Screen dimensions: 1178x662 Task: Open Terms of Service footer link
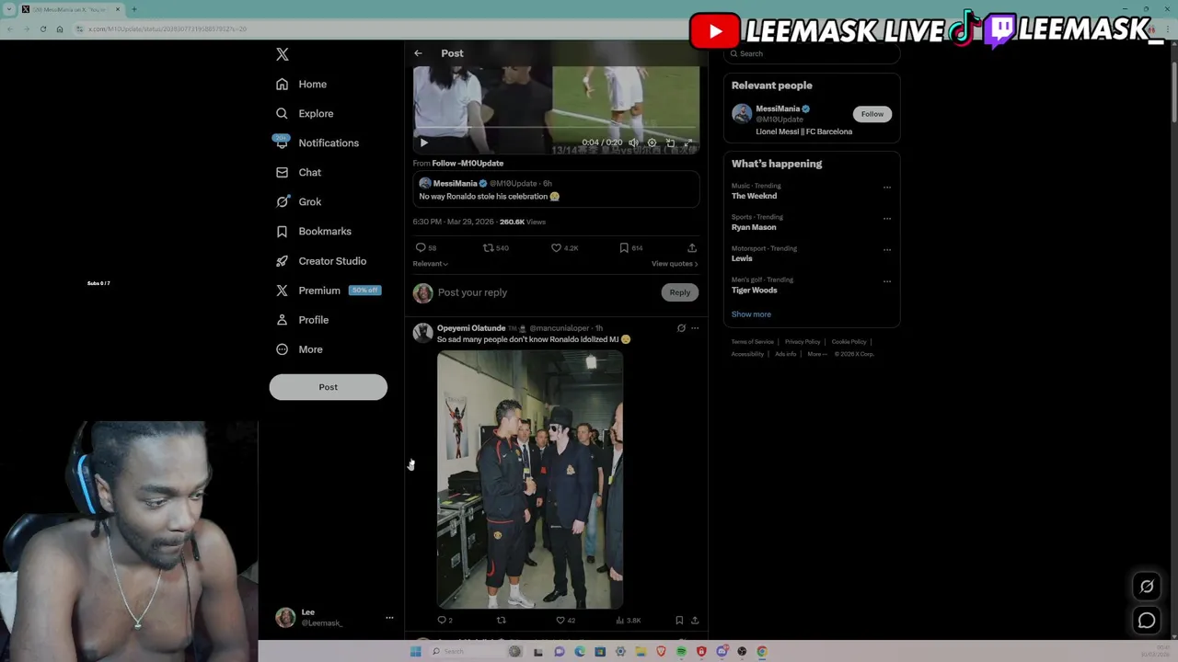[x=753, y=342]
